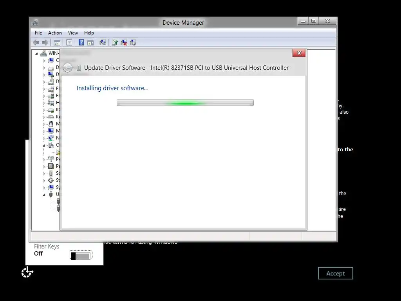The image size is (401, 301).
Task: Click the Update Driver Software dialog title text
Action: (x=186, y=68)
